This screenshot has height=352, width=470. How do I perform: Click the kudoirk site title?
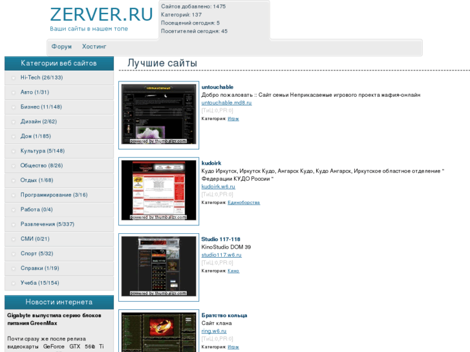coord(211,163)
